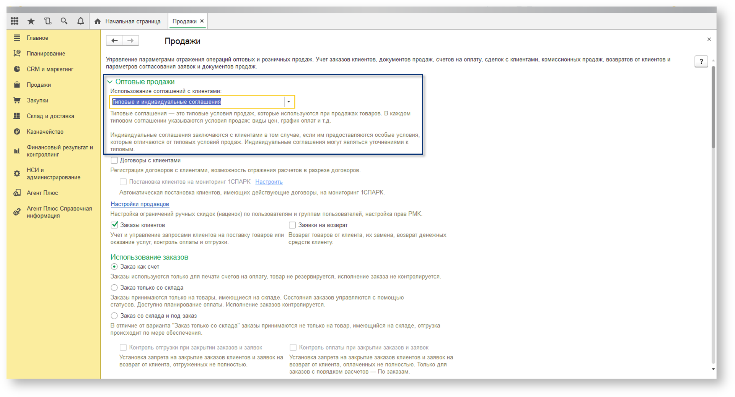Viewport: 735px width, 397px height.
Task: Open the sections menu grid icon
Action: point(15,21)
